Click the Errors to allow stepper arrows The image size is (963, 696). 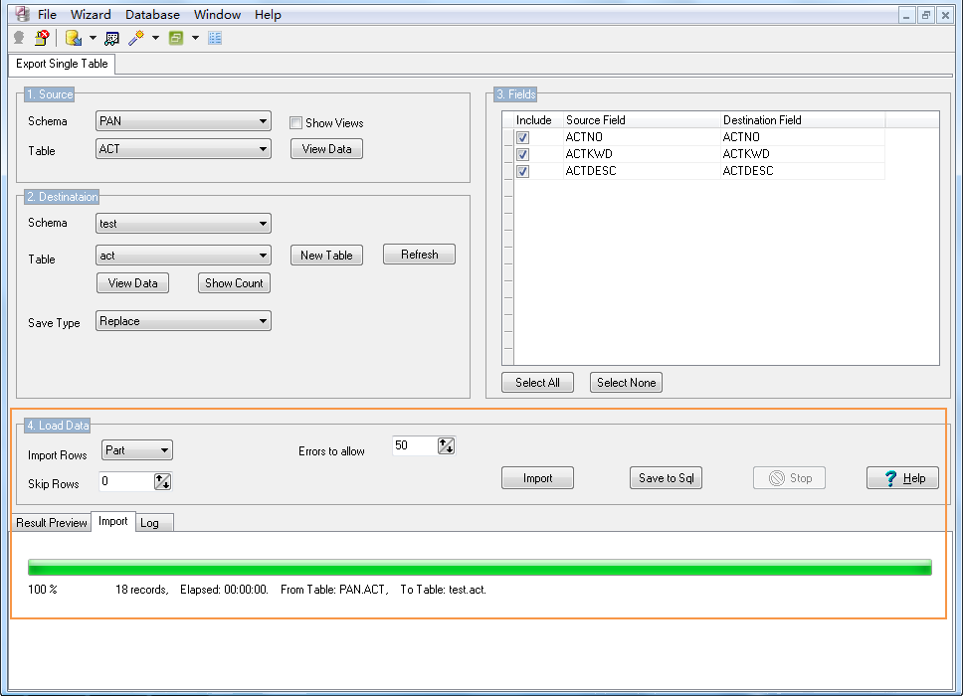click(x=446, y=445)
